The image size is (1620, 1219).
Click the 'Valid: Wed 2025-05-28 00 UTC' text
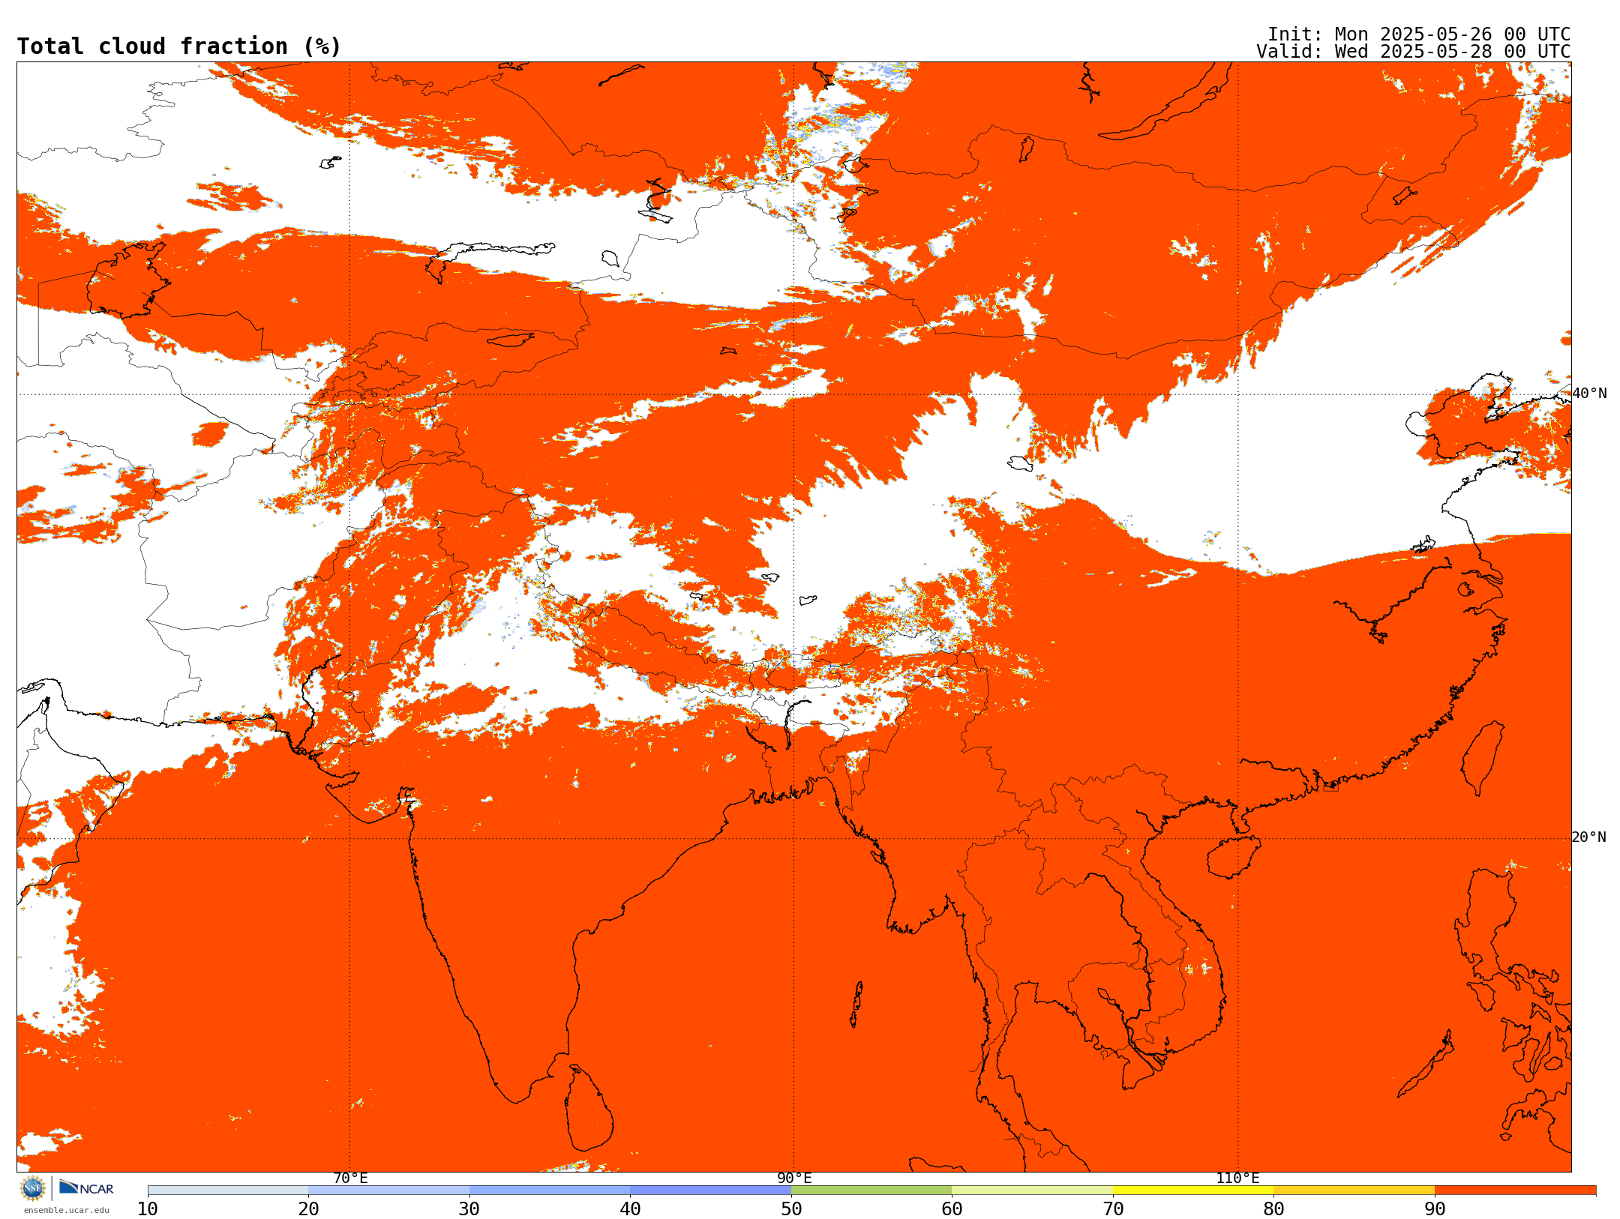point(1413,52)
